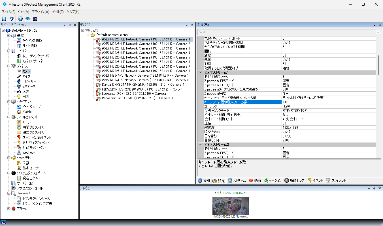The width and height of the screenshot is (383, 226).
Task: Open help via the question mark icon
Action: coord(20,19)
